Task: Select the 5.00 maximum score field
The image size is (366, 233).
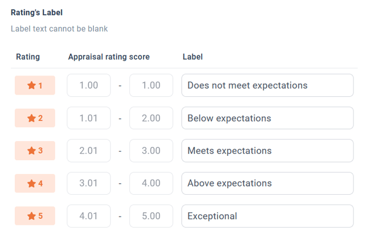Action: click(x=151, y=216)
